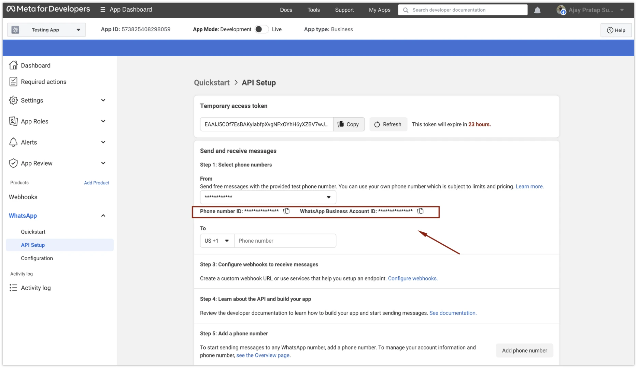Click the Settings gear icon
Viewport: 637px width, 368px height.
tap(13, 100)
